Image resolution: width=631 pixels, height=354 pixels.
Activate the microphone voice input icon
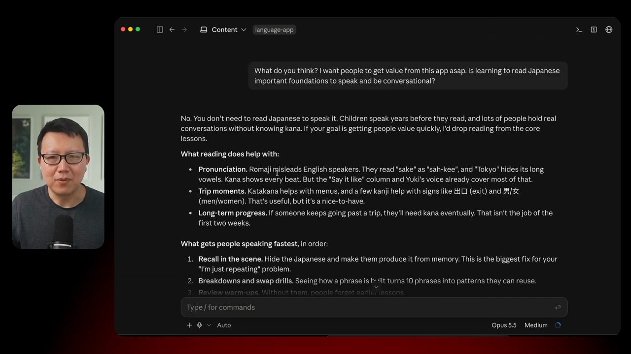coord(200,325)
